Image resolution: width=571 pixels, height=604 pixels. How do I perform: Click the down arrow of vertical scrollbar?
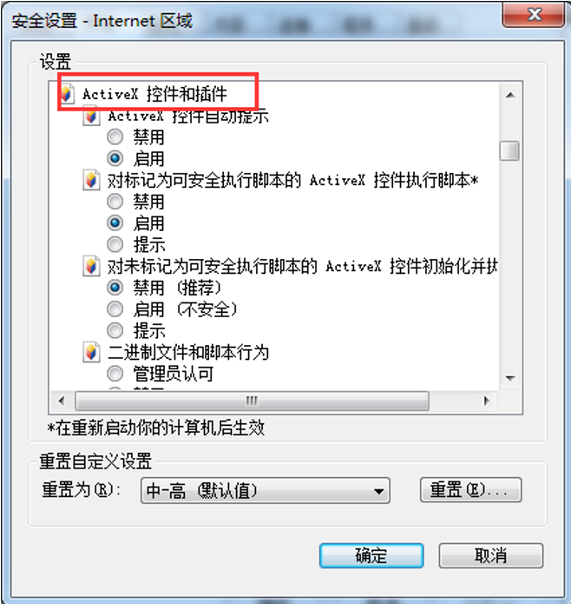[x=510, y=378]
